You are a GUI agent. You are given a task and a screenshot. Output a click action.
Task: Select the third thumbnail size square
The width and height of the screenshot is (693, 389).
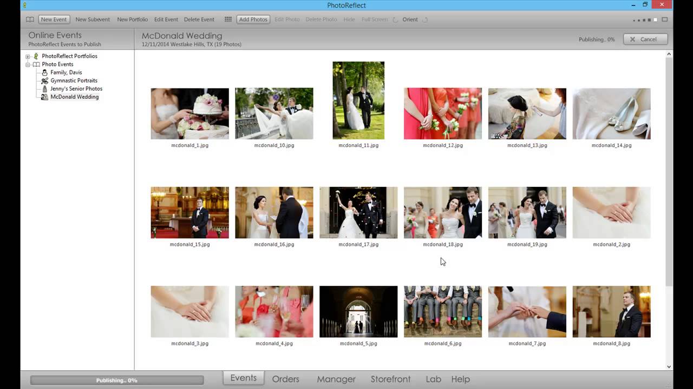click(644, 20)
